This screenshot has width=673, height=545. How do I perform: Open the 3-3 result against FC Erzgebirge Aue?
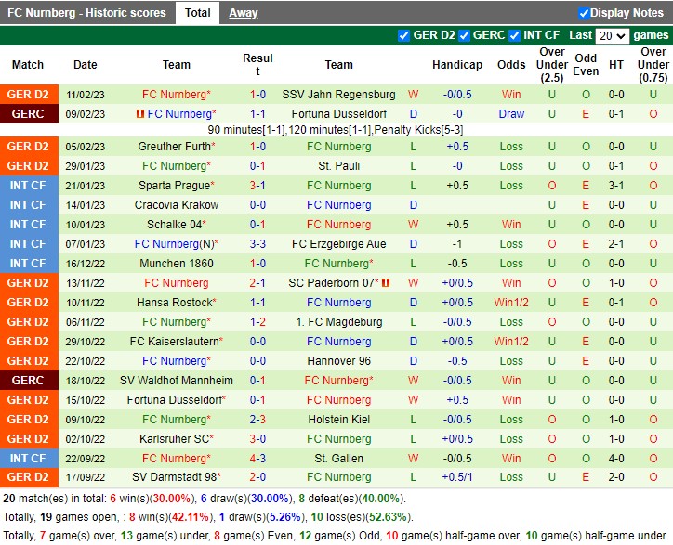point(257,244)
